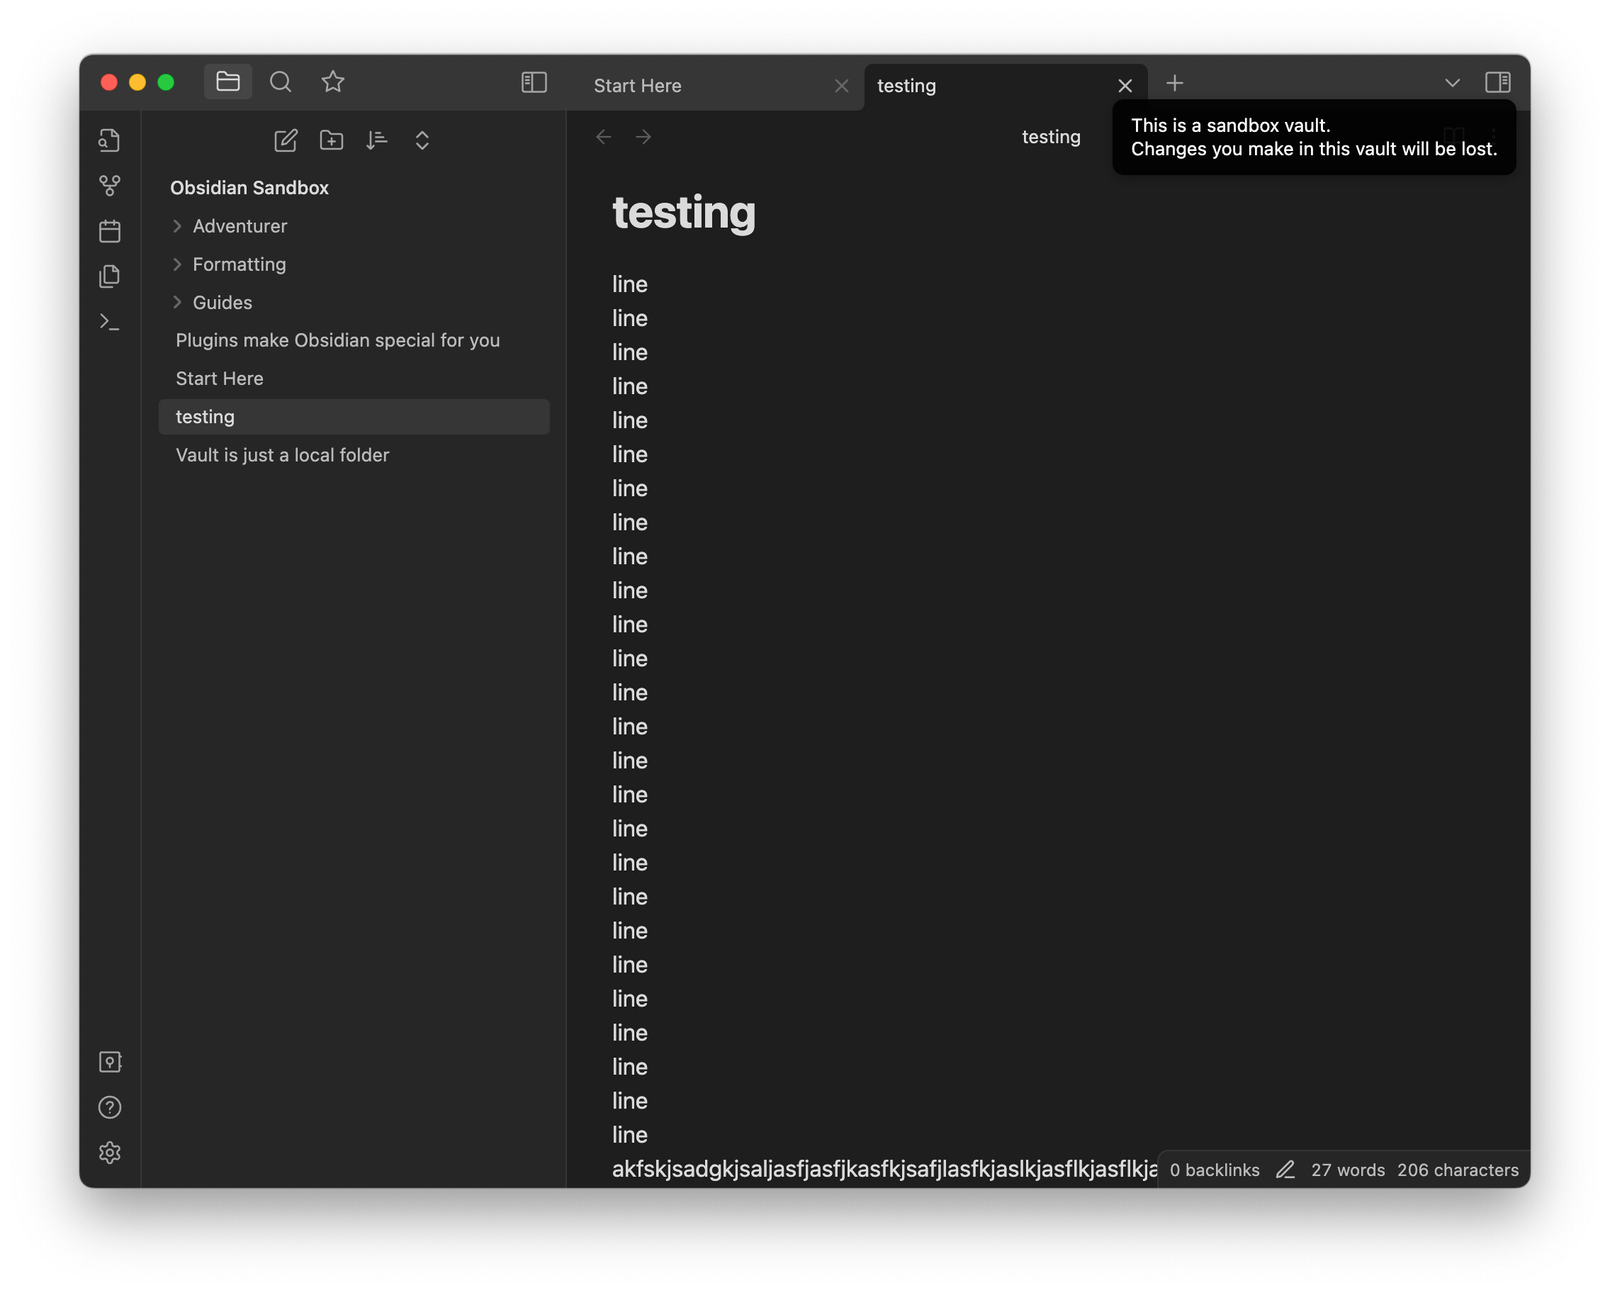Open today's daily note icon
Viewport: 1610px width, 1293px height.
point(110,231)
